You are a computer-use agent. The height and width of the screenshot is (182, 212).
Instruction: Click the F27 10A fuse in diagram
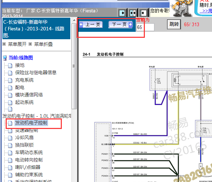pyautogui.click(x=157, y=81)
